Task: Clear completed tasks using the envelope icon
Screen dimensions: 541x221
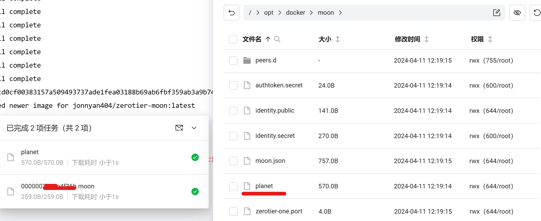Action: pyautogui.click(x=179, y=128)
